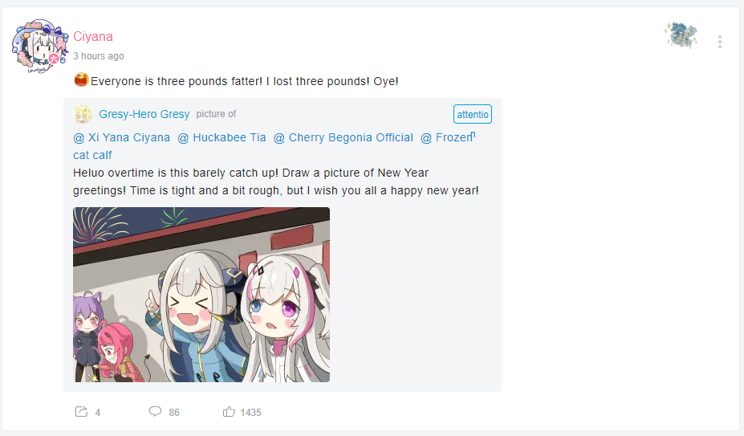Click the 86 comments count
The width and height of the screenshot is (744, 436).
pos(174,412)
